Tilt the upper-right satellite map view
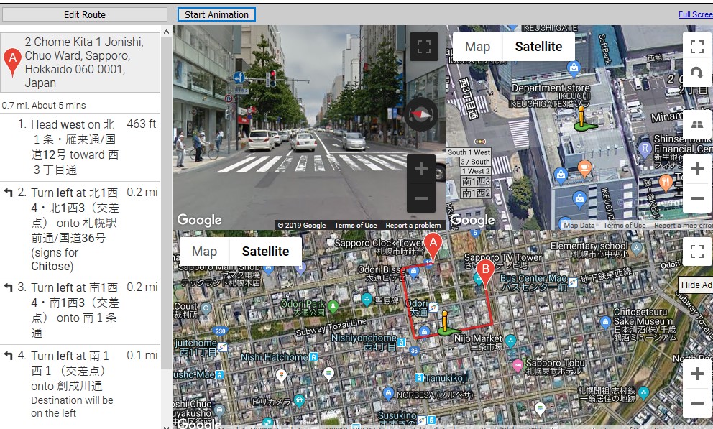The width and height of the screenshot is (713, 429). point(696,124)
